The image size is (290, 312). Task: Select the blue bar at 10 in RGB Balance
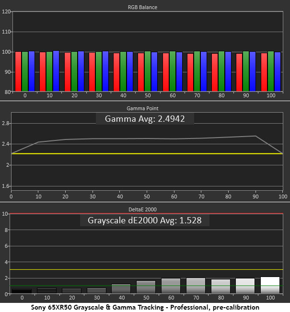(56, 71)
